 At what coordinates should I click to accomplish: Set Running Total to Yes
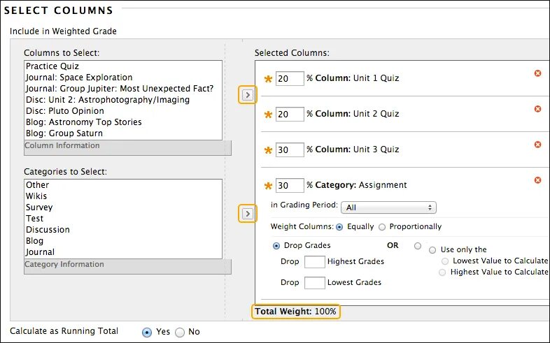coord(147,333)
